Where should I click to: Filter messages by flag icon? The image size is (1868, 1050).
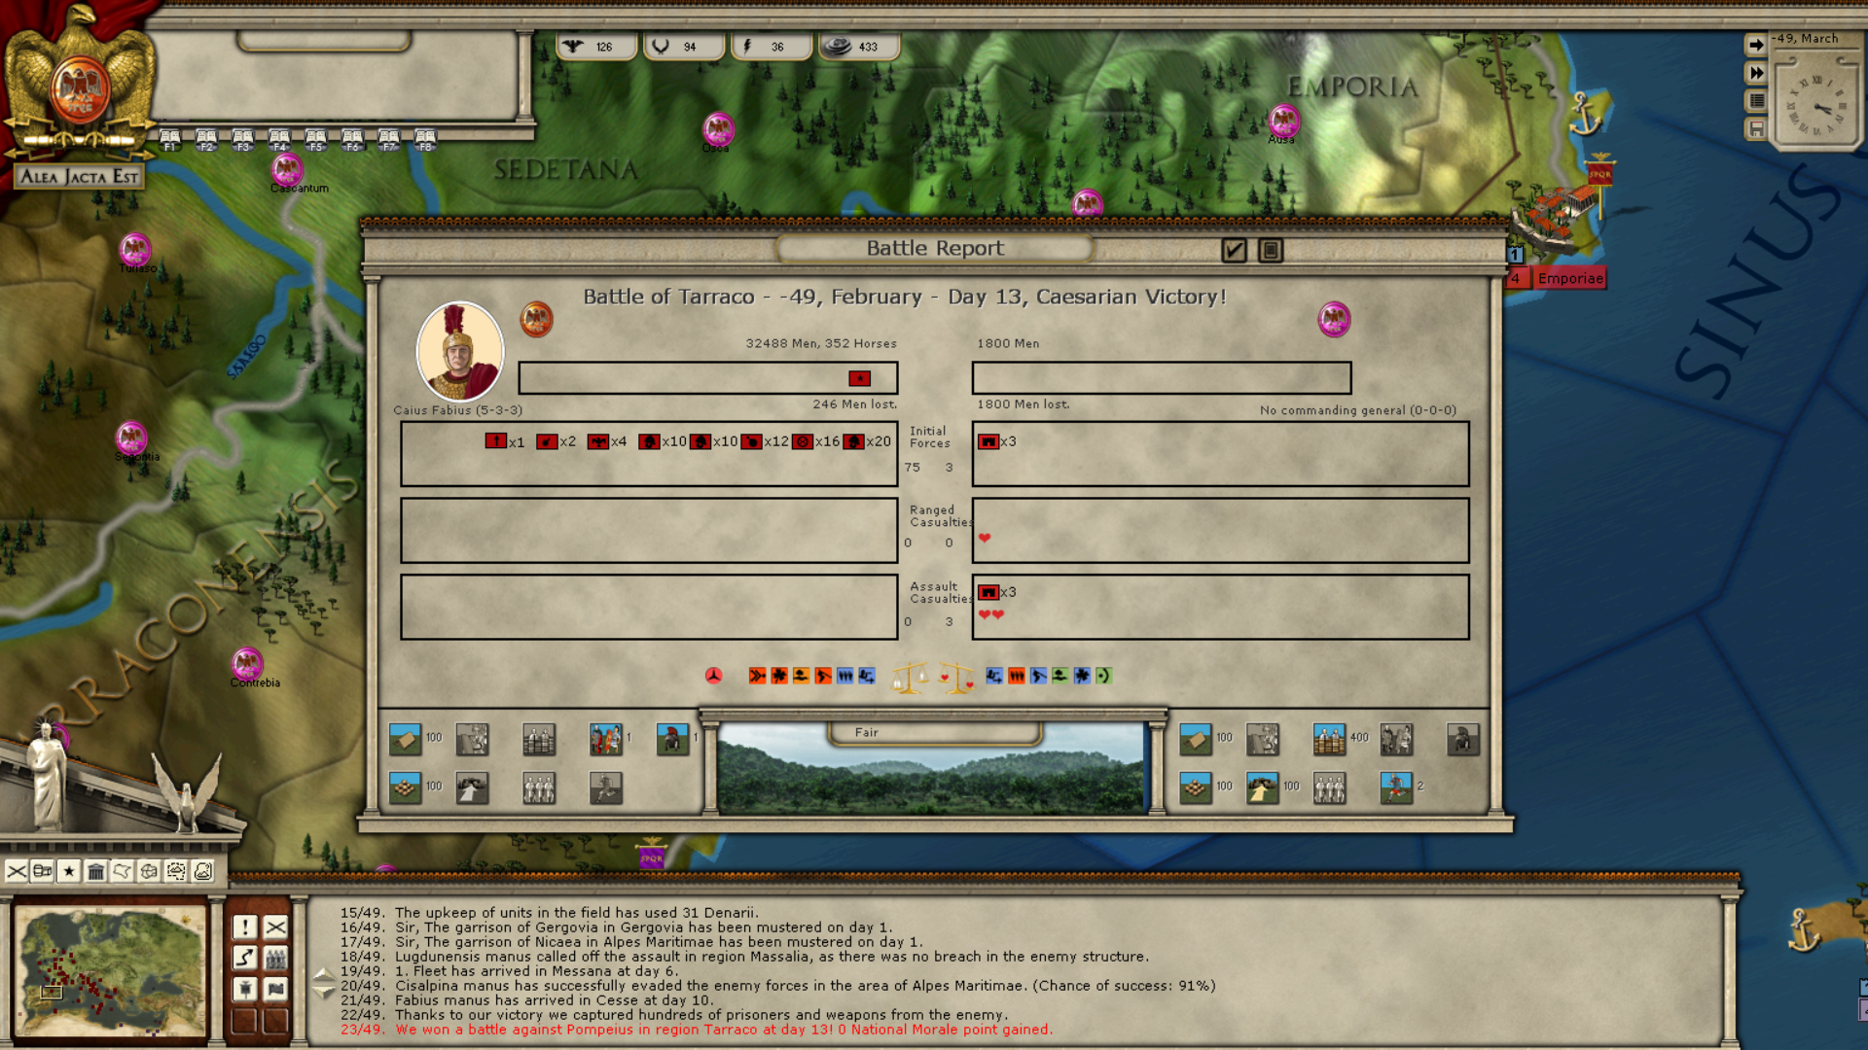coord(276,990)
